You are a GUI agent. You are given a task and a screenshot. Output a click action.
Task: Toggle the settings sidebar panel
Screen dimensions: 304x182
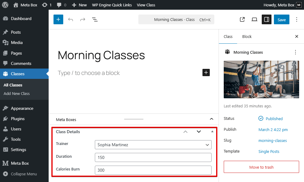tap(267, 19)
